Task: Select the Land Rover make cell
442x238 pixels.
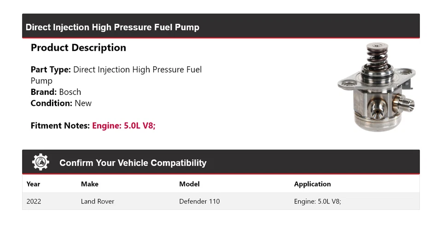Action: point(98,201)
